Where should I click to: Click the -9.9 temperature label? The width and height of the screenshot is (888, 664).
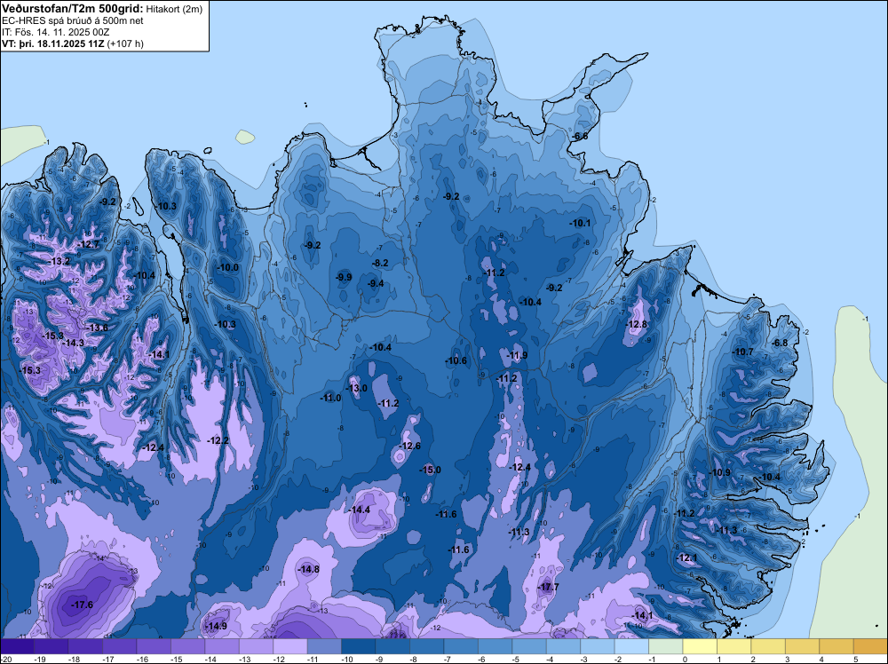point(344,277)
